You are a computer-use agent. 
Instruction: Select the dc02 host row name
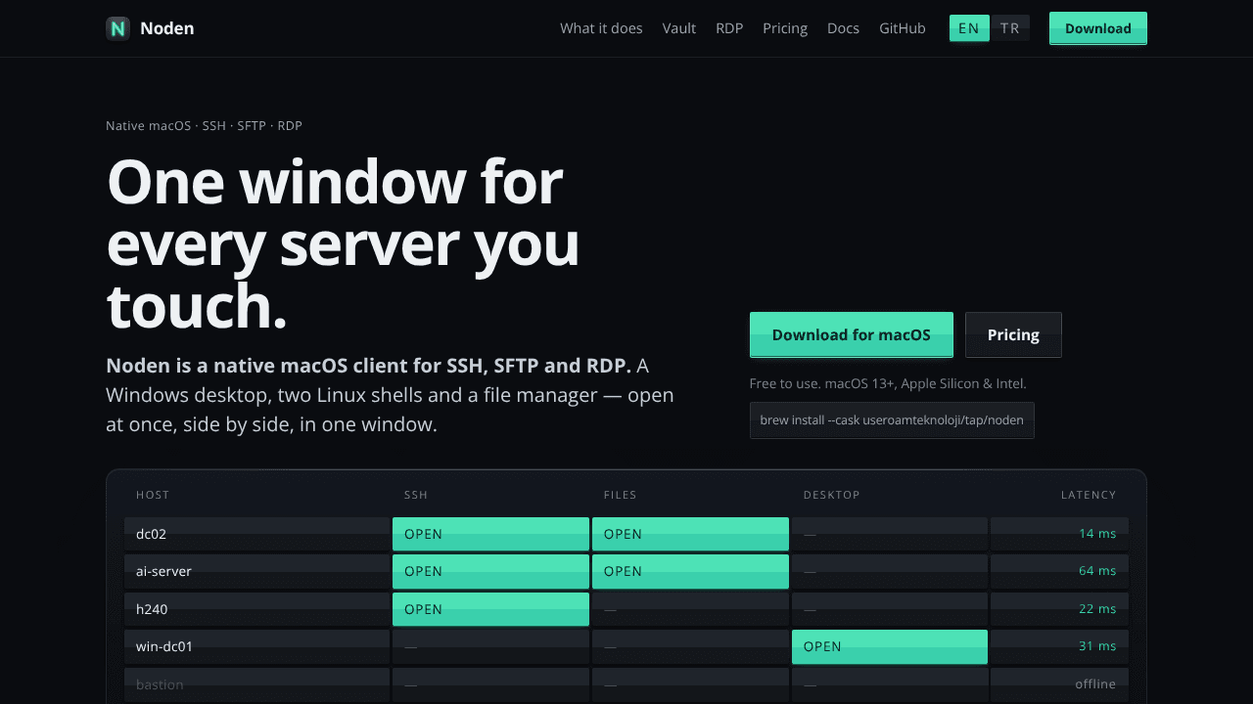click(x=152, y=534)
